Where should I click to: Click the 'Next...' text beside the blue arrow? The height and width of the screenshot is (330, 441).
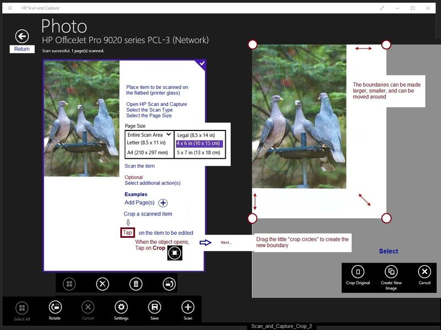tap(226, 243)
